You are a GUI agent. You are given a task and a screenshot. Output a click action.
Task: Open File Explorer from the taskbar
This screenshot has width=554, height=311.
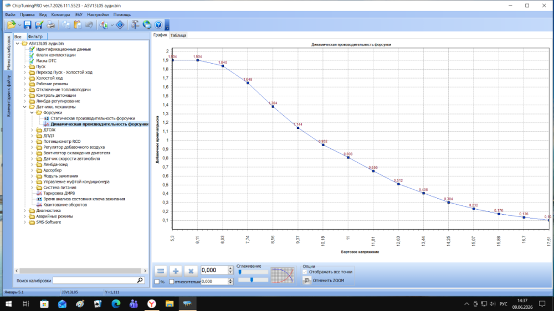(x=170, y=304)
